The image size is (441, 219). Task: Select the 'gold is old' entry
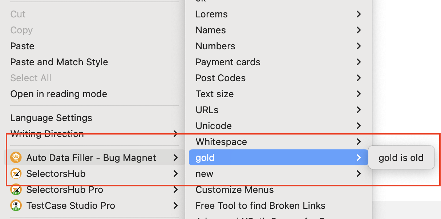[x=401, y=158]
